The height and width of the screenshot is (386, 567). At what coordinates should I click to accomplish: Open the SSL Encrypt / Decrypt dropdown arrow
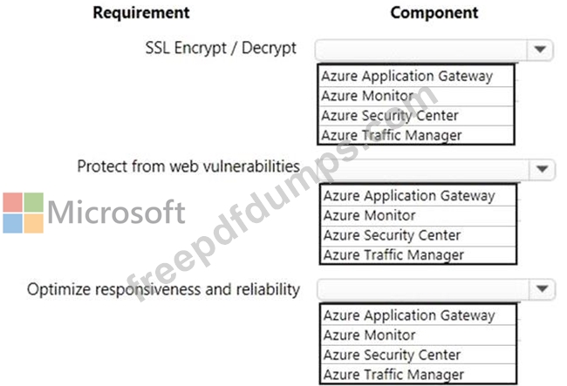540,49
